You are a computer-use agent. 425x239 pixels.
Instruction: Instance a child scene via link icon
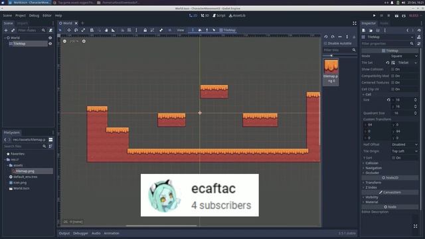(13, 31)
